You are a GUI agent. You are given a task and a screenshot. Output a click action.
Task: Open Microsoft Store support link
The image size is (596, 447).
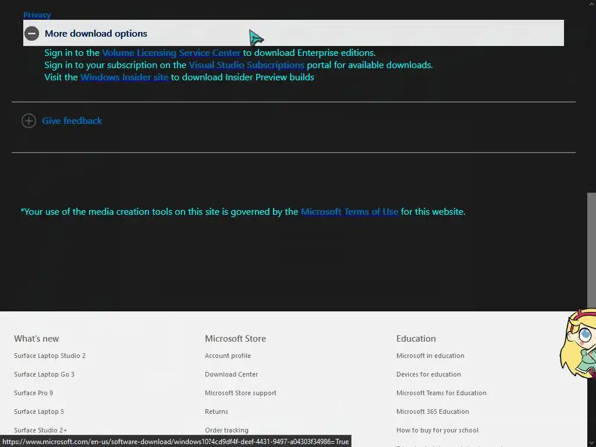coord(240,393)
